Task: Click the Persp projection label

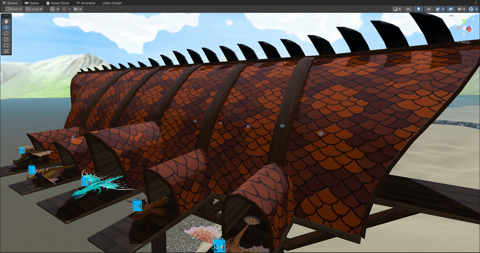Action: 465,42
